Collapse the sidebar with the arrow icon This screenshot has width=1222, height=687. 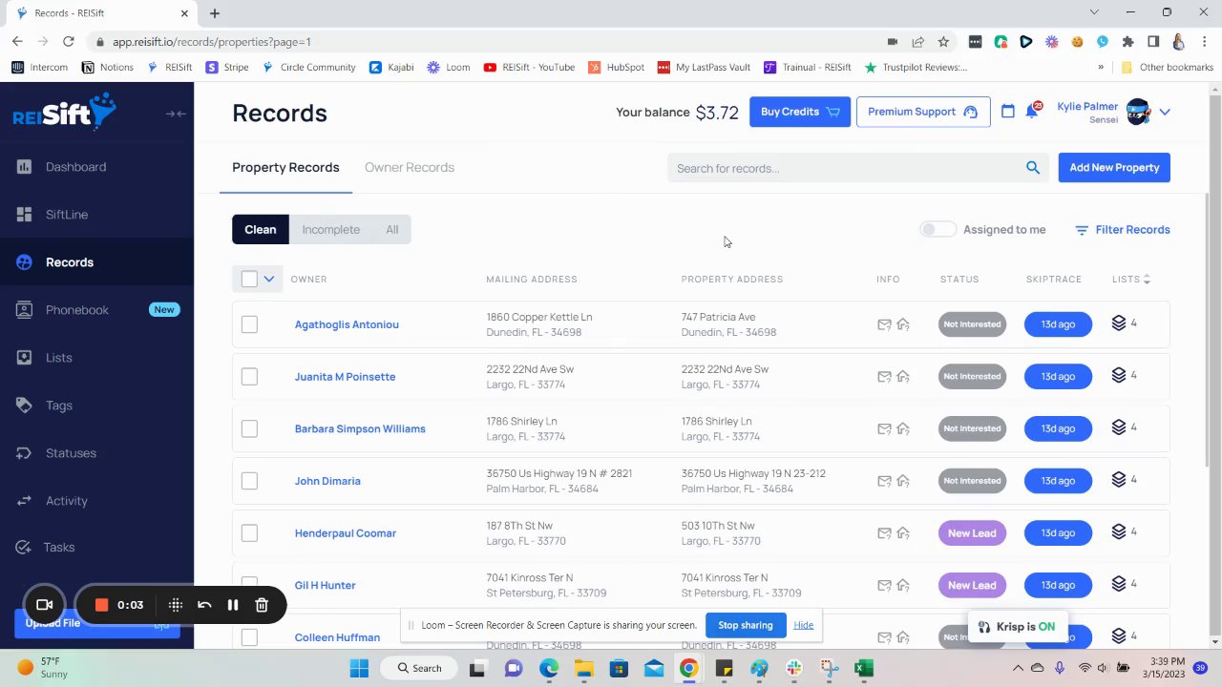pos(176,114)
